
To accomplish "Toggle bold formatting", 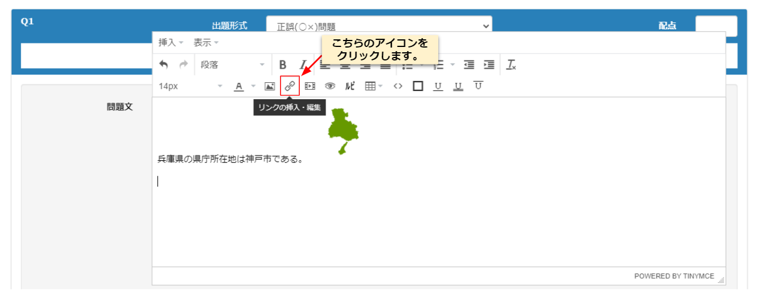I will pyautogui.click(x=283, y=65).
